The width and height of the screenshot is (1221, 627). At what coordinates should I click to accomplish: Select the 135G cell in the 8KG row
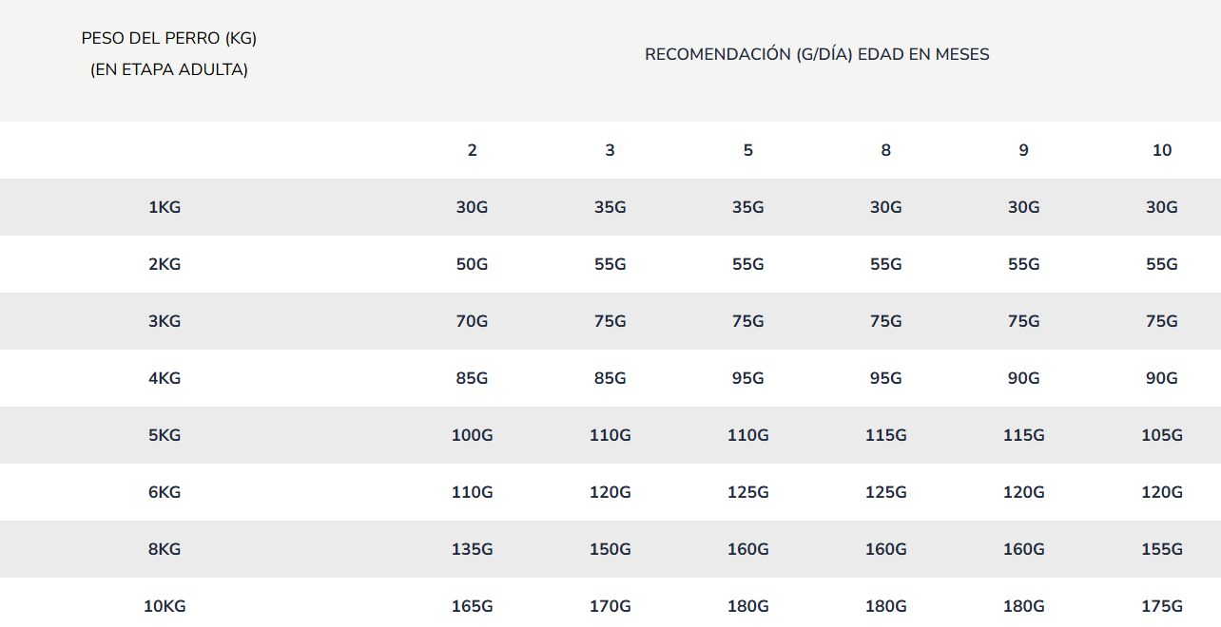(x=472, y=549)
